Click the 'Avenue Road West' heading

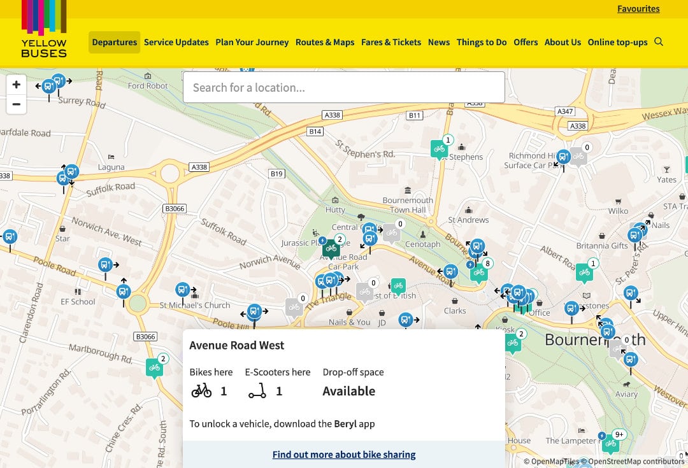[237, 345]
